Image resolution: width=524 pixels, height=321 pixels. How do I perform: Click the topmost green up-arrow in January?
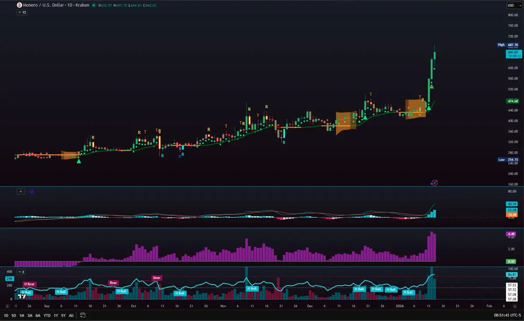point(431,86)
